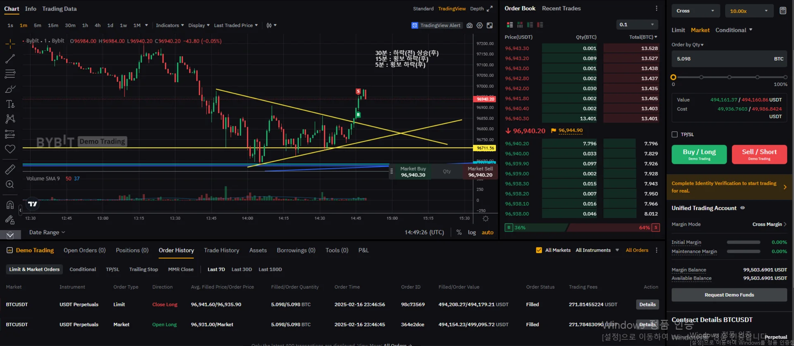Click the zoom in magnifier tool
Screen dimensions: 794x346
10,185
